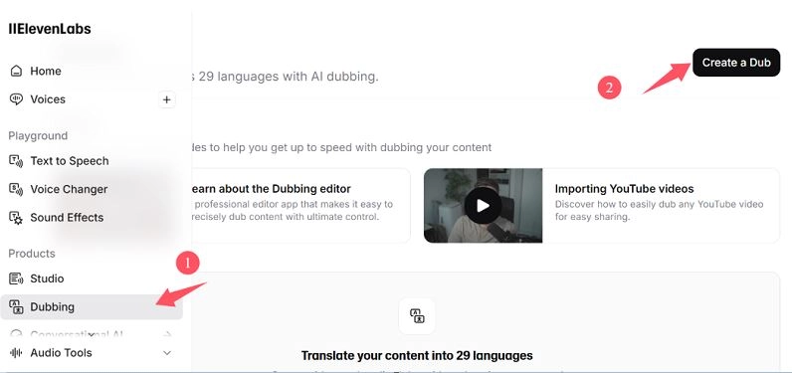Screen dimensions: 792x373
Task: Click 'Discover how to easily dub' description
Action: click(659, 211)
